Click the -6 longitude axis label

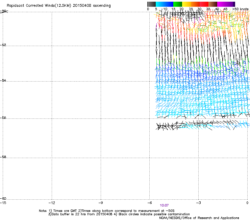pyautogui.click(x=149, y=203)
